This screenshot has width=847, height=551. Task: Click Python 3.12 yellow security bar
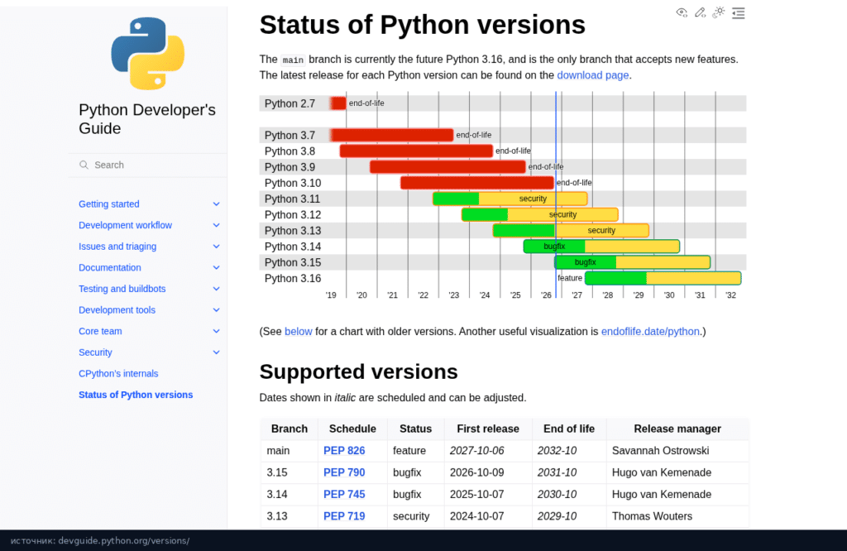[562, 215]
